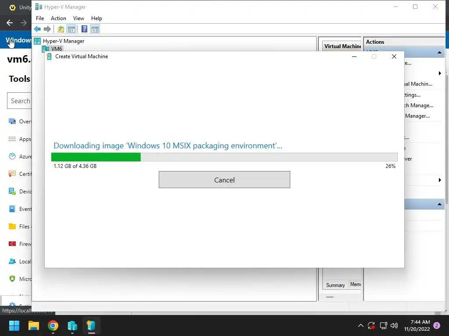Viewport: 449px width, 336px height.
Task: Switch to the Memory tab
Action: tap(355, 284)
